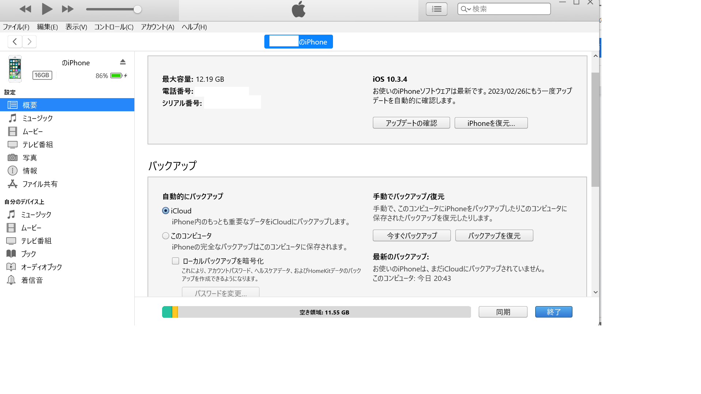The height and width of the screenshot is (394, 701).
Task: Click the play button
Action: point(47,9)
